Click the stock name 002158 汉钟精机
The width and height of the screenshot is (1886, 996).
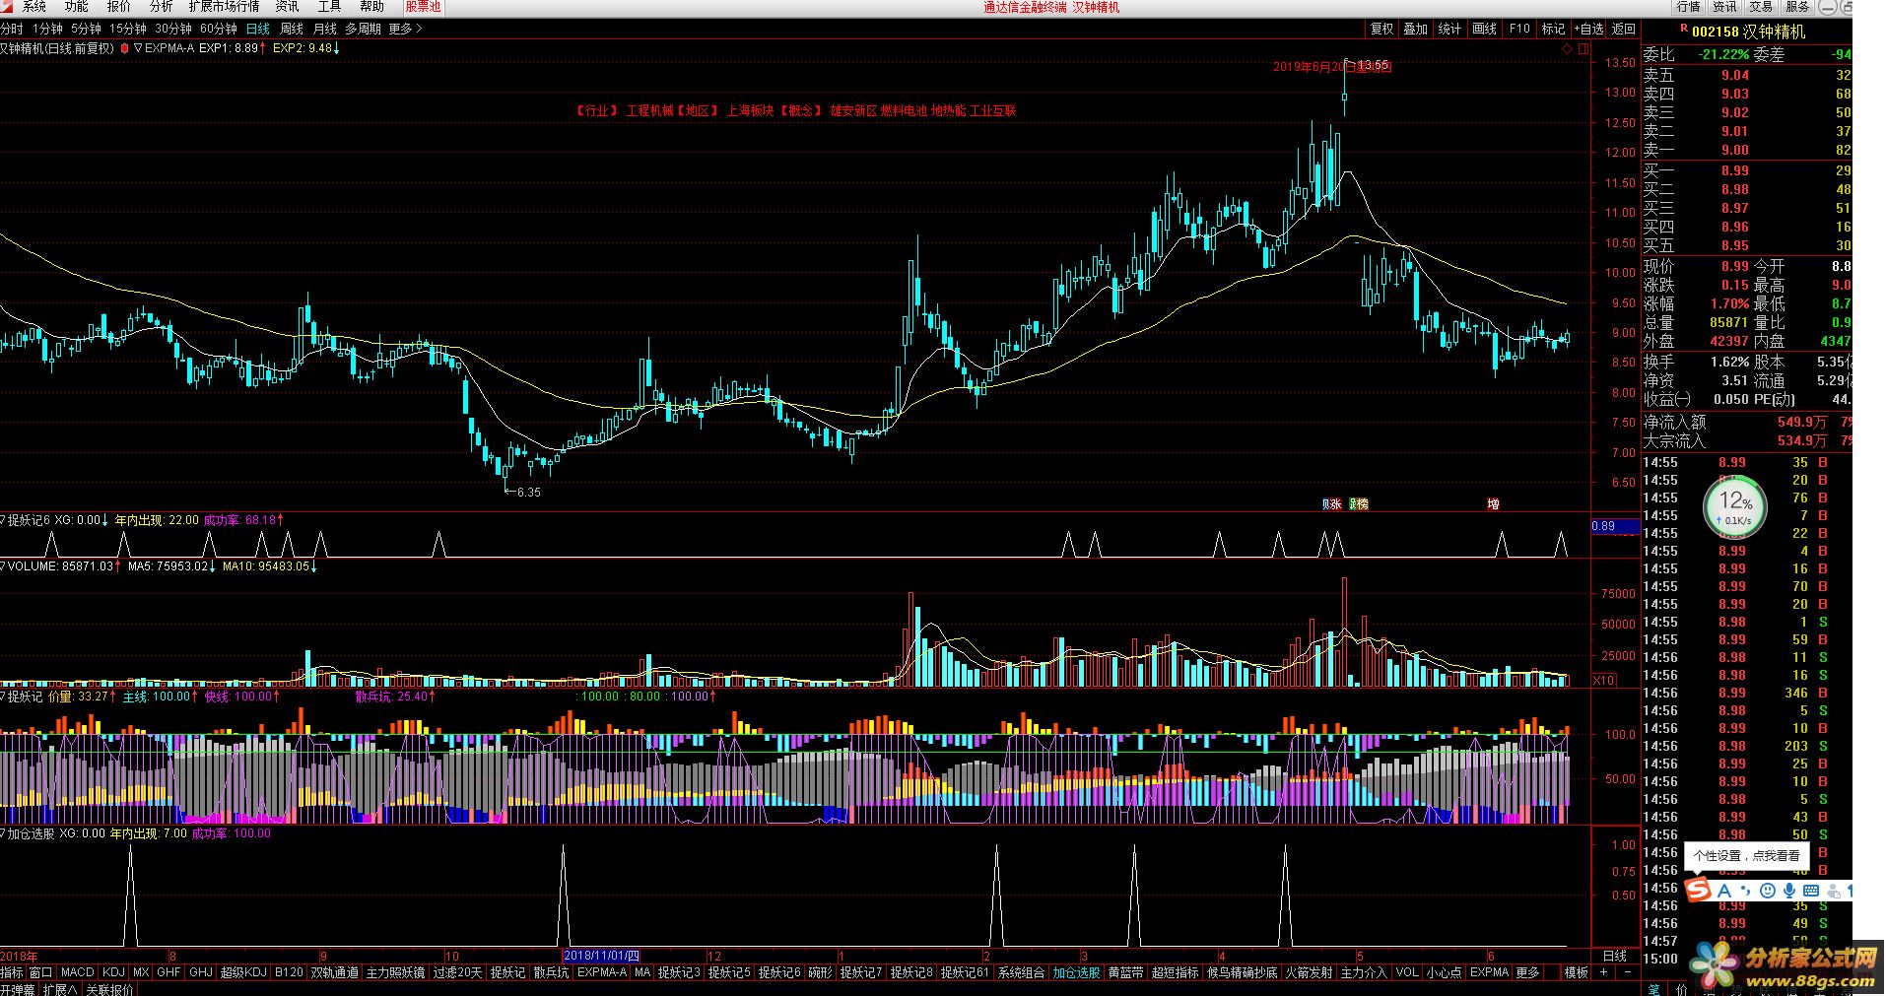click(1748, 32)
